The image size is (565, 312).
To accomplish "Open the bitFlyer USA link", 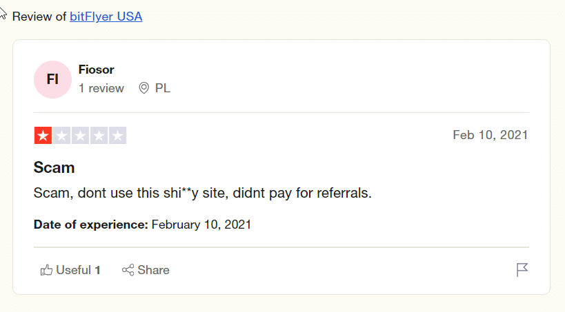I will pos(106,17).
